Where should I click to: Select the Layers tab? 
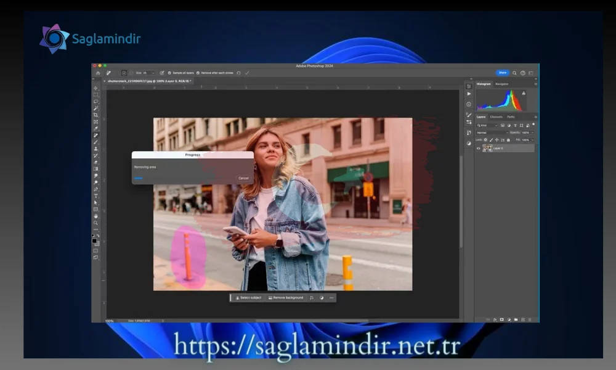[x=481, y=117]
